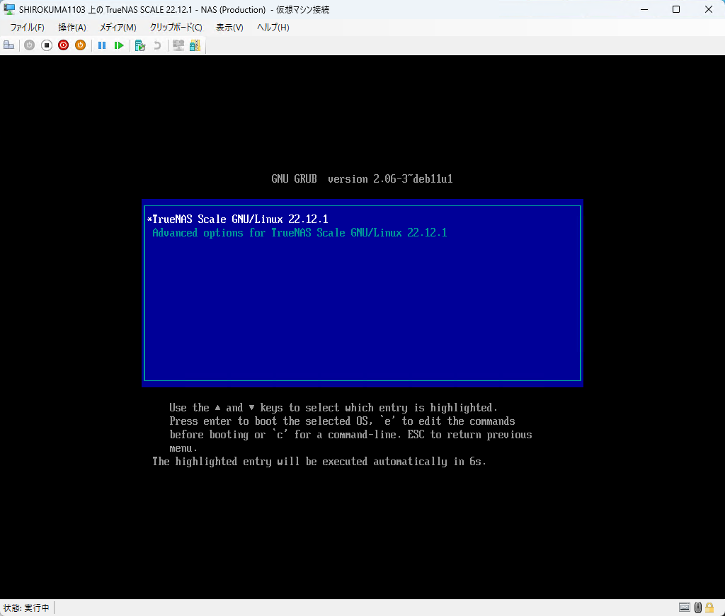Click the mouse status icon in status bar

[698, 608]
